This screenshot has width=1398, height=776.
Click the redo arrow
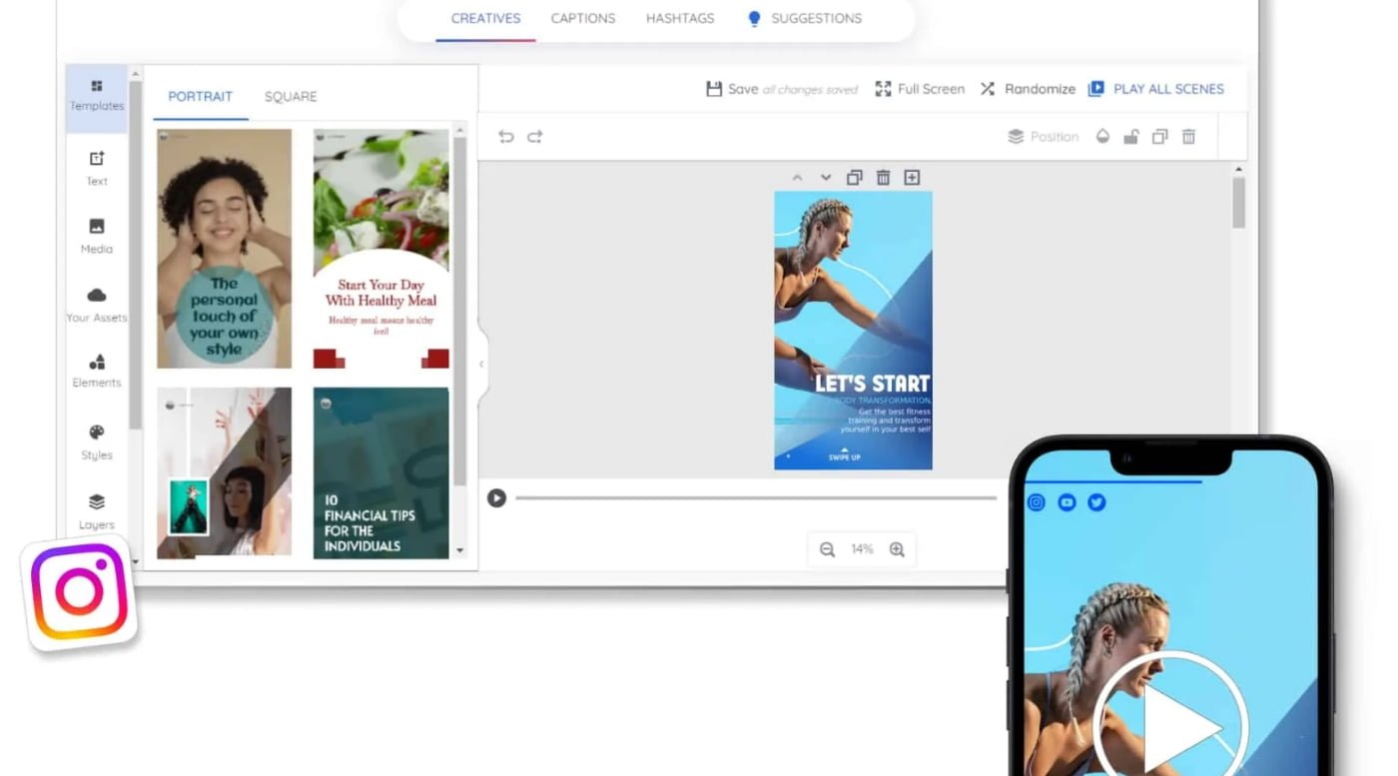tap(535, 137)
